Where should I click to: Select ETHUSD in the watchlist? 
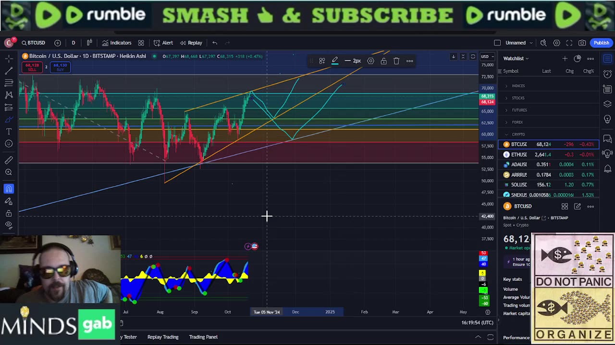click(x=549, y=154)
